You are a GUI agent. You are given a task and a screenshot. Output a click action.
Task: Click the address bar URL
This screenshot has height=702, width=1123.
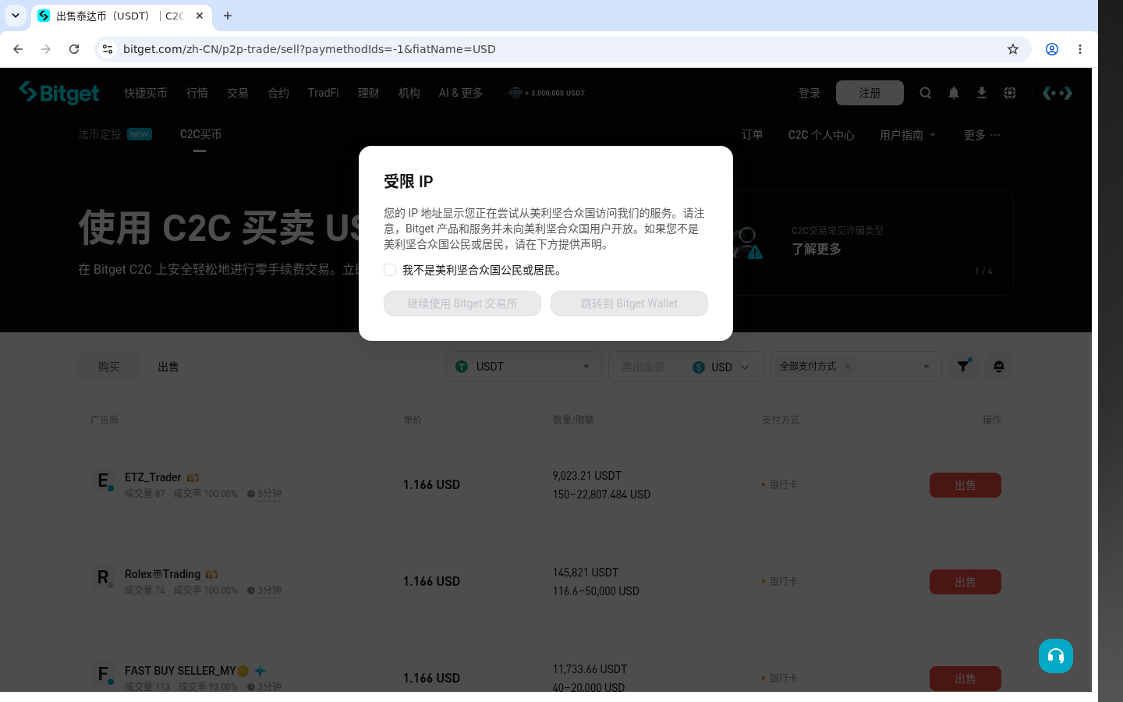click(x=310, y=49)
